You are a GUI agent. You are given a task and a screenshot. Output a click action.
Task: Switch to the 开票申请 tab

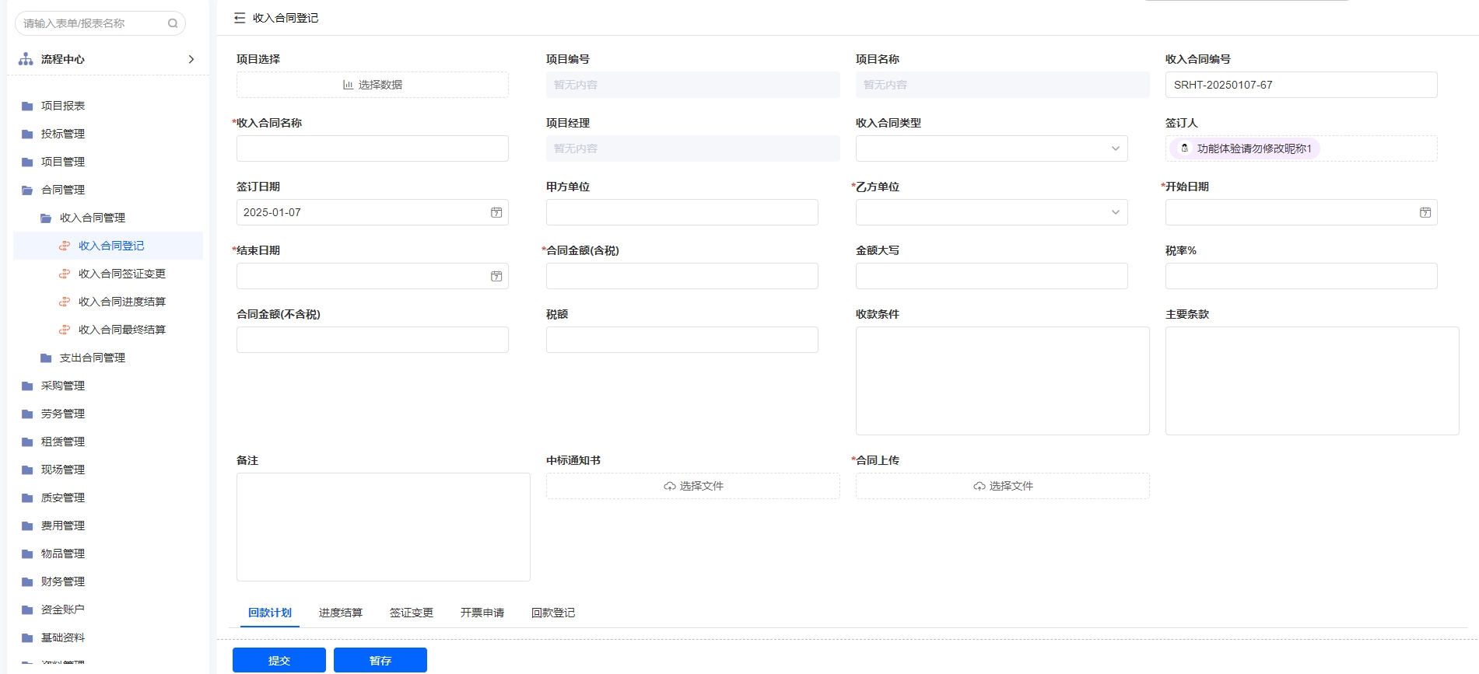coord(482,613)
